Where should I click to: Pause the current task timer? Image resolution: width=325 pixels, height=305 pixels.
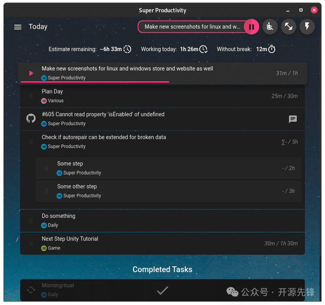tap(252, 27)
